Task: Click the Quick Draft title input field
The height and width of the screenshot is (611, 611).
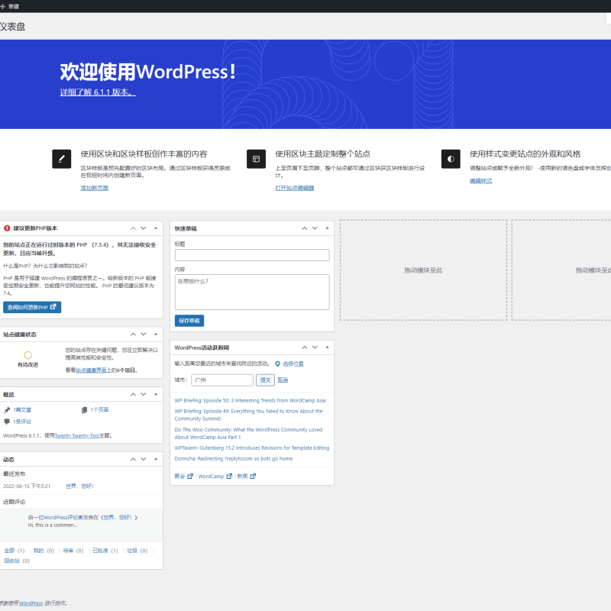Action: [252, 255]
